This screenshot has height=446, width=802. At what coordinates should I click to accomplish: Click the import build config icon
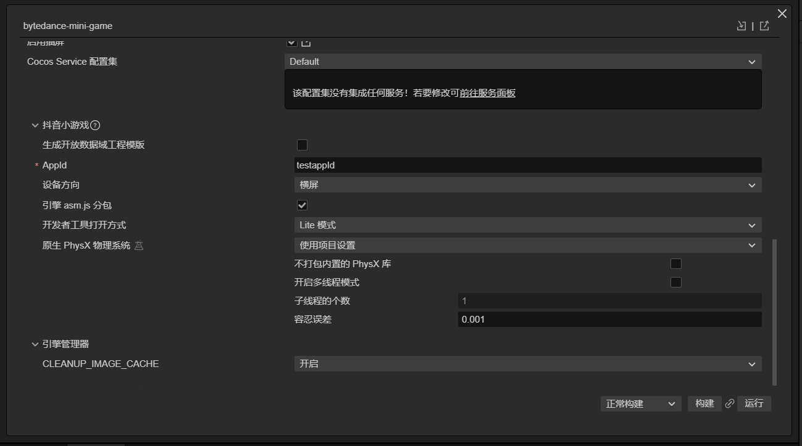point(741,26)
